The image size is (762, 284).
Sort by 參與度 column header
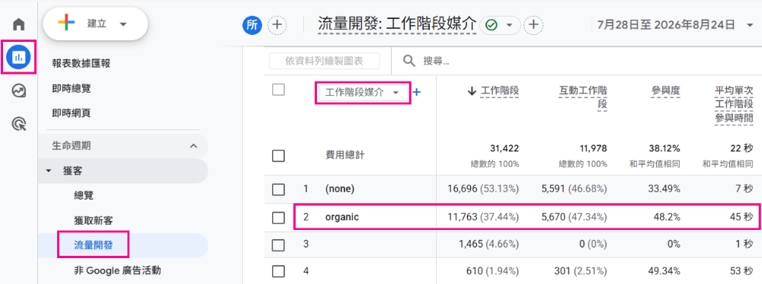[665, 91]
